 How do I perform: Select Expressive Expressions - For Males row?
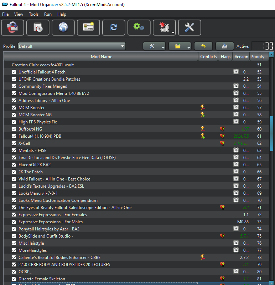[x=136, y=222]
